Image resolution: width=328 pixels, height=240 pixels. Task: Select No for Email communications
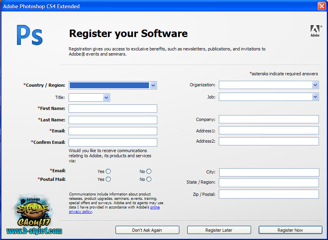(149, 171)
